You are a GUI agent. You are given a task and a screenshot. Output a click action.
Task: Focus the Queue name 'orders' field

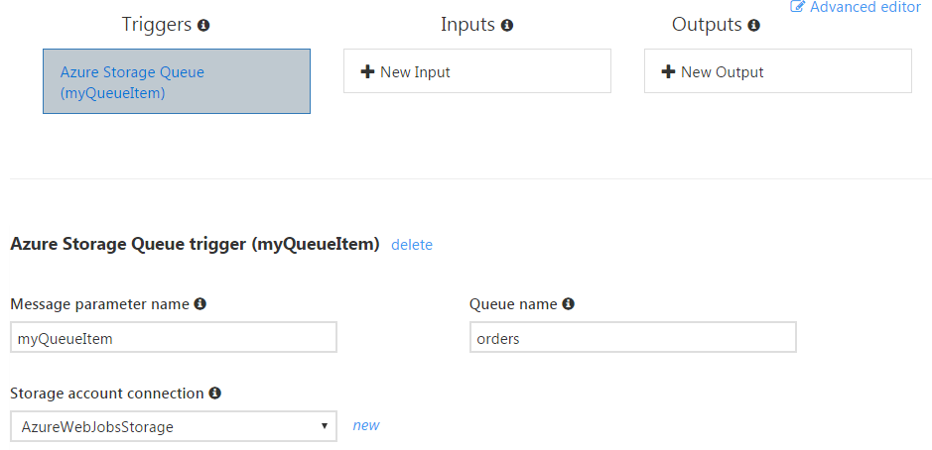632,338
